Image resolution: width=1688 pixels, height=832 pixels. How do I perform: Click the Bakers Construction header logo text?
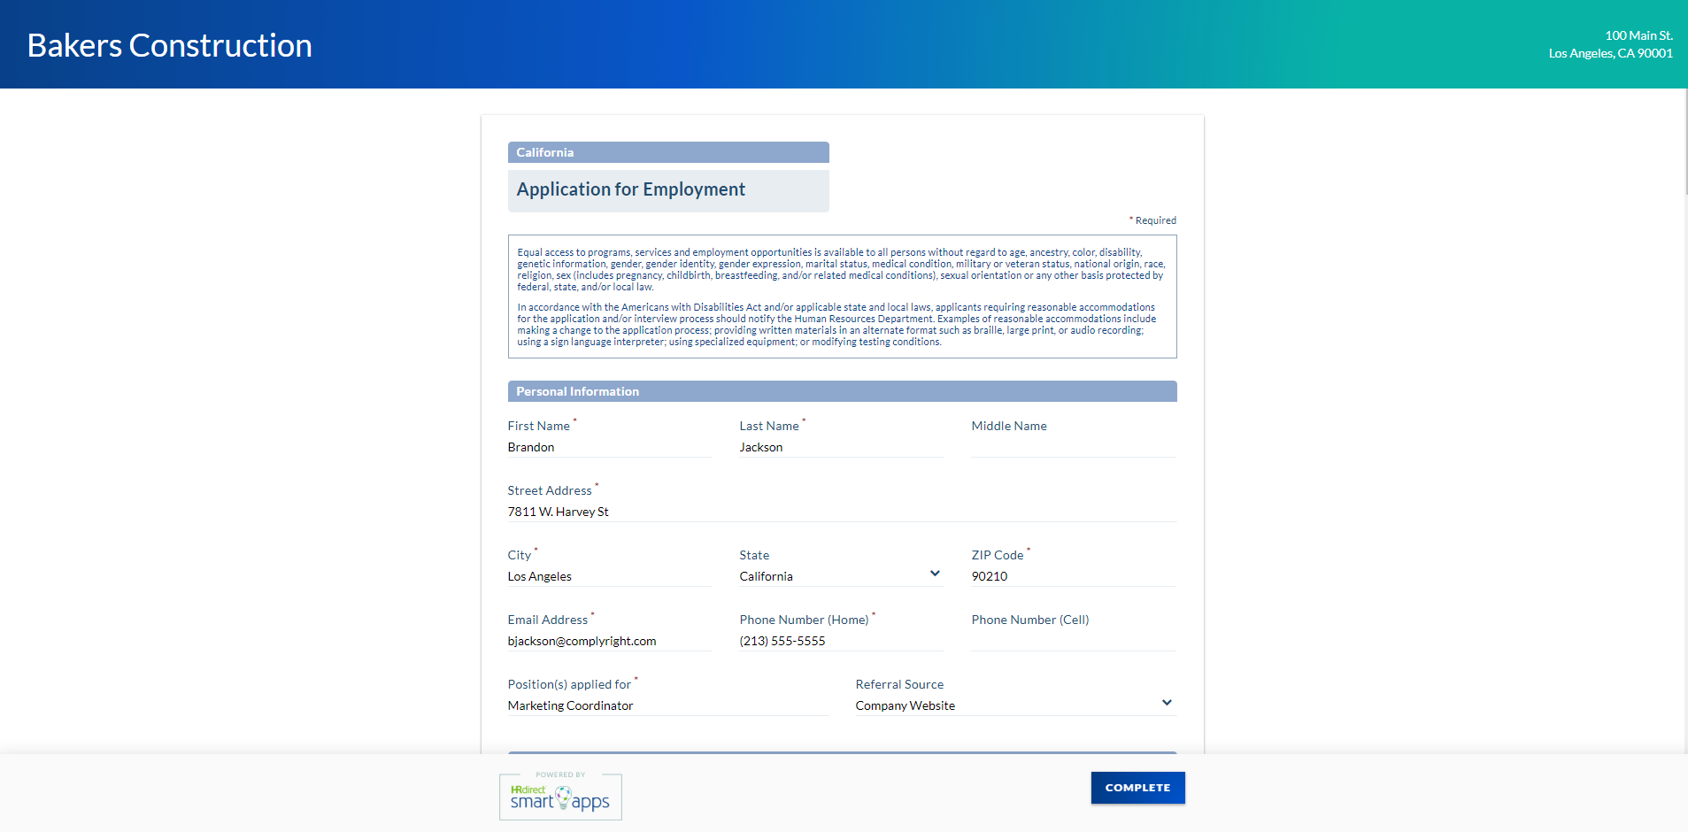[x=168, y=44]
